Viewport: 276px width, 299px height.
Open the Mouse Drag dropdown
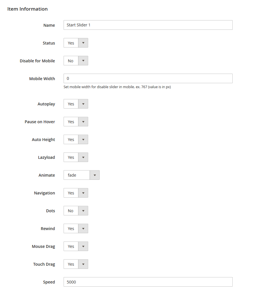point(76,246)
